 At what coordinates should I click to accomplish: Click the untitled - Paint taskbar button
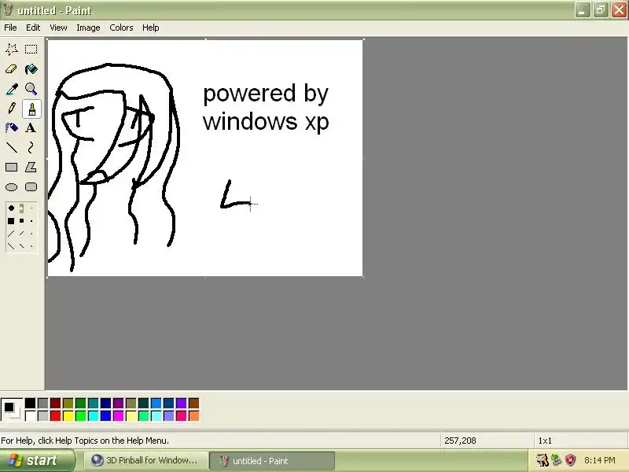point(272,460)
